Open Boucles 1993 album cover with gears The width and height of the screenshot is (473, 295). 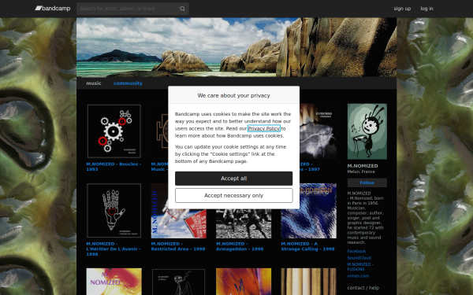[x=114, y=131]
